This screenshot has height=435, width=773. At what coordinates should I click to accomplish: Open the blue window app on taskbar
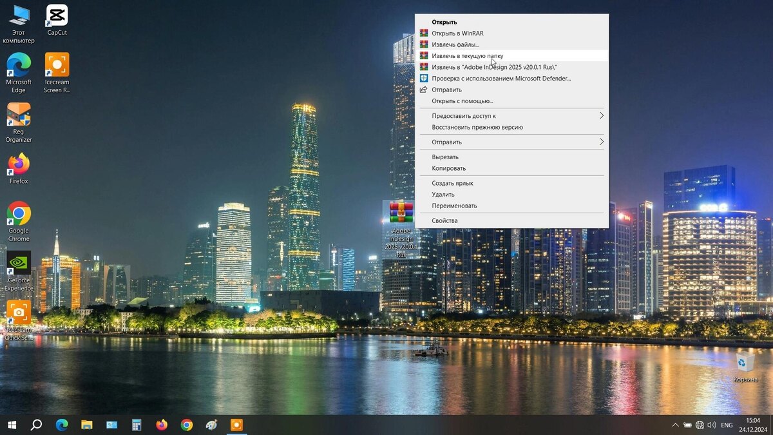coord(112,425)
